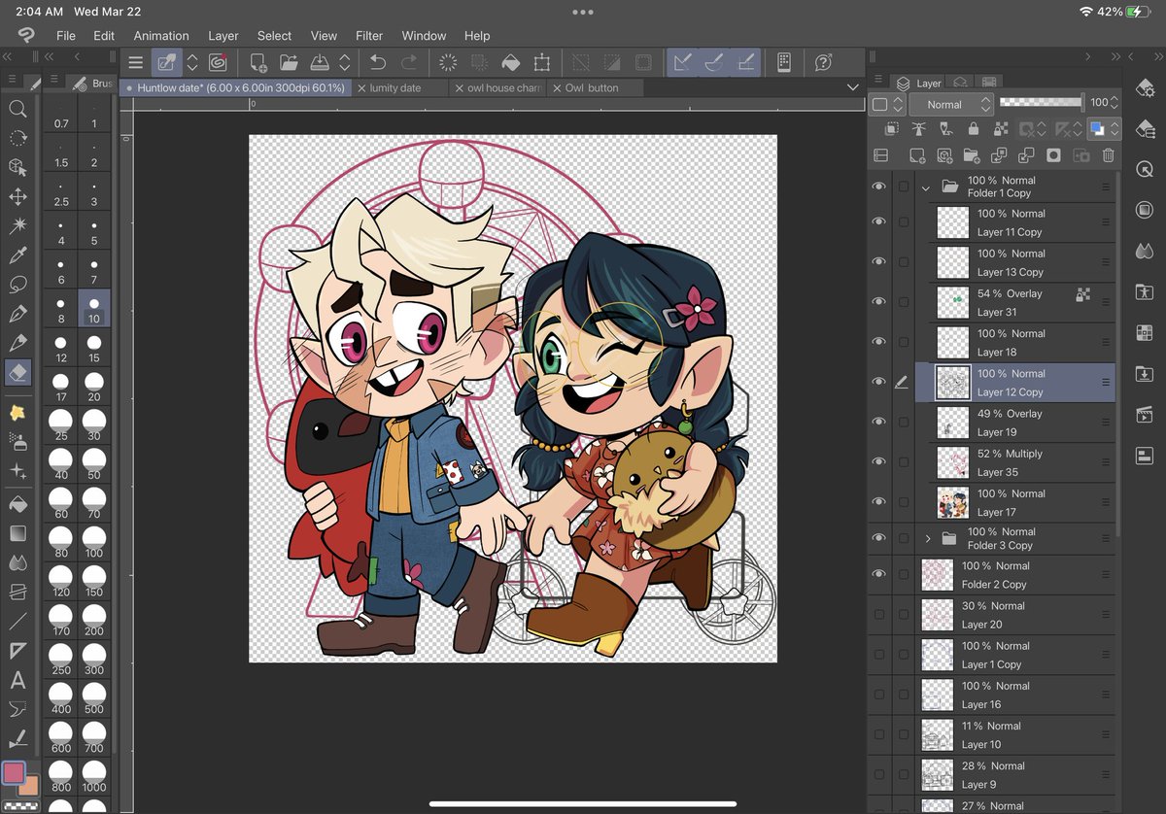Select the Pen tool

[x=17, y=314]
